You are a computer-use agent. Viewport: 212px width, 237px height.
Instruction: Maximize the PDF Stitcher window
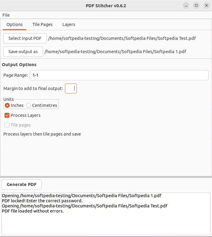(196, 5)
